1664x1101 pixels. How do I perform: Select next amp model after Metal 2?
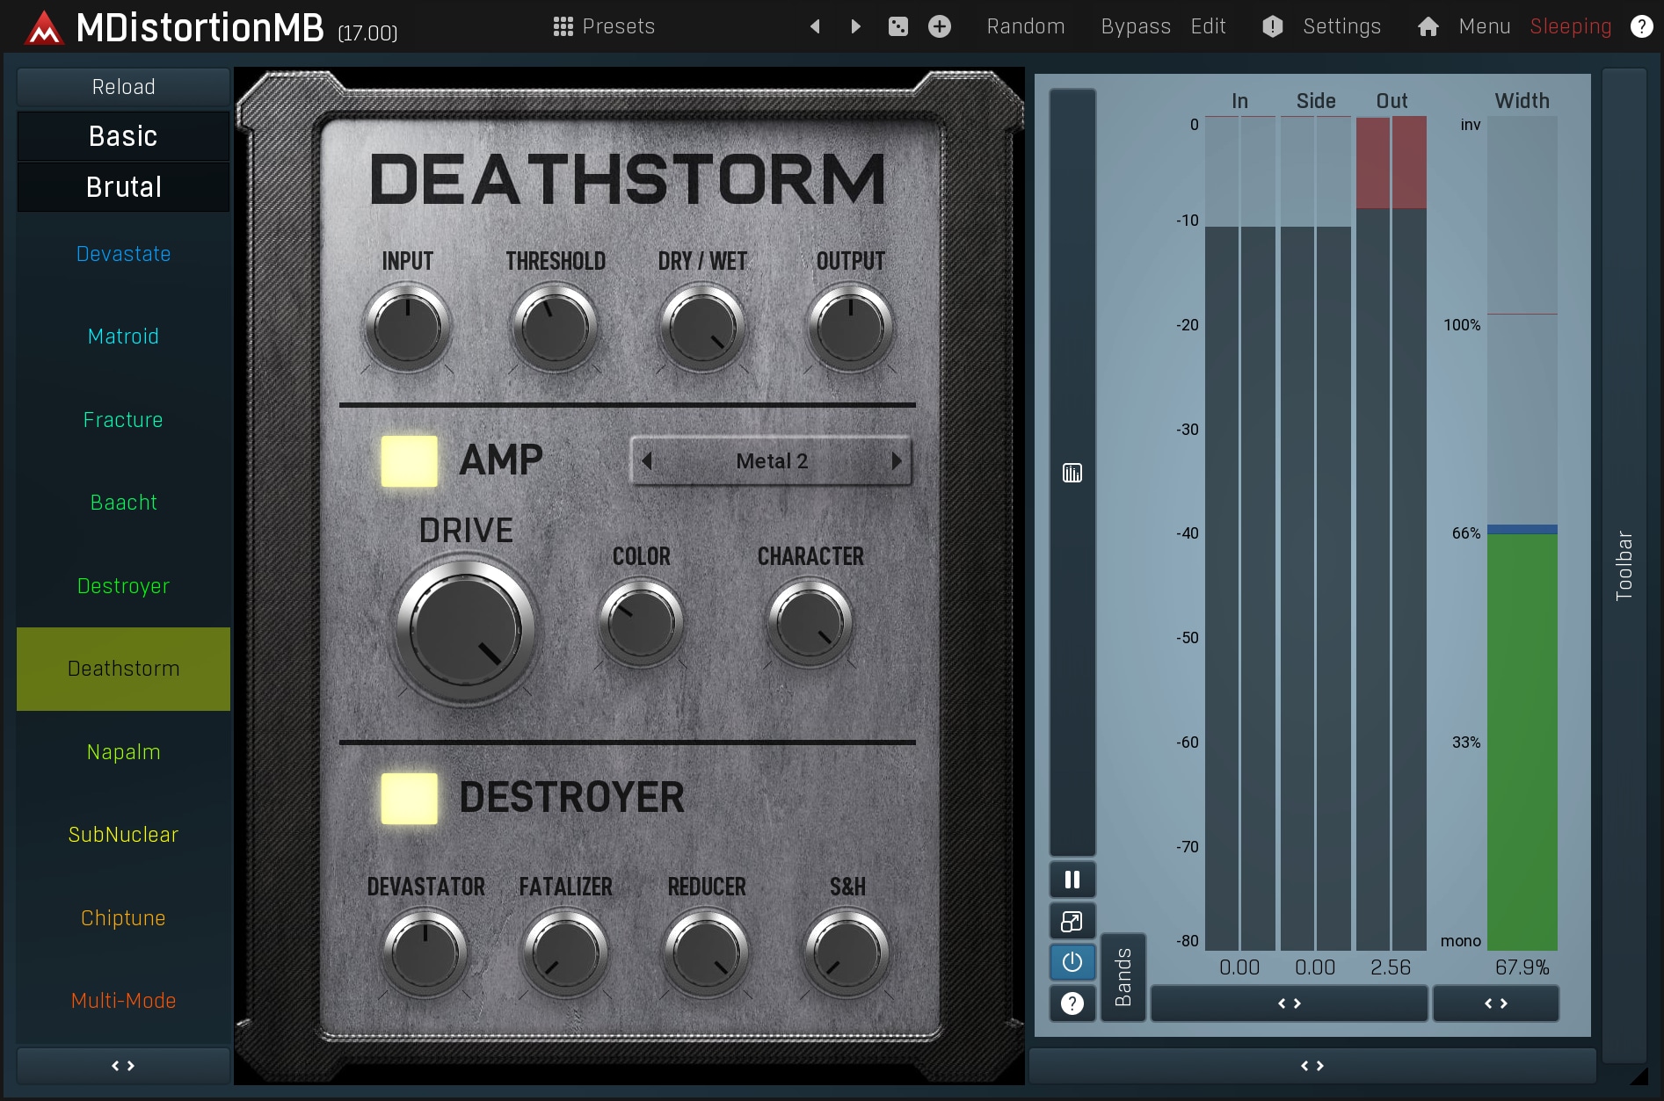coord(896,460)
